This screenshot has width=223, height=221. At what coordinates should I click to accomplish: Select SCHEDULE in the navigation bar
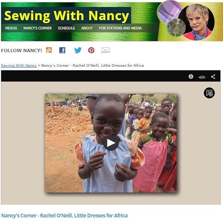pyautogui.click(x=66, y=28)
